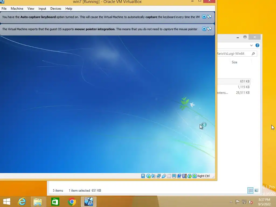Select the file row sized 651 KB

[x=234, y=81]
